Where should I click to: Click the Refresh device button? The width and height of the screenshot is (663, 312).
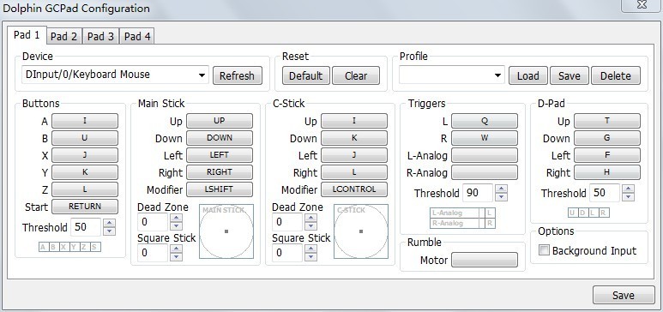point(238,75)
